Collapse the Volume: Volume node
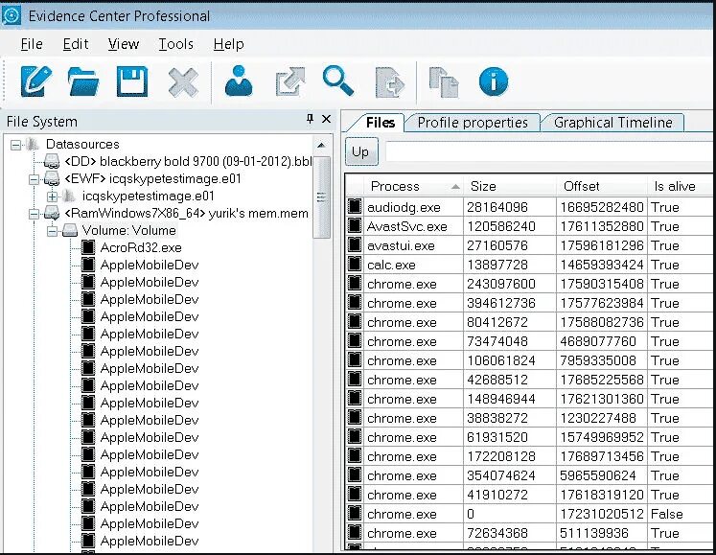Image resolution: width=716 pixels, height=555 pixels. click(52, 231)
